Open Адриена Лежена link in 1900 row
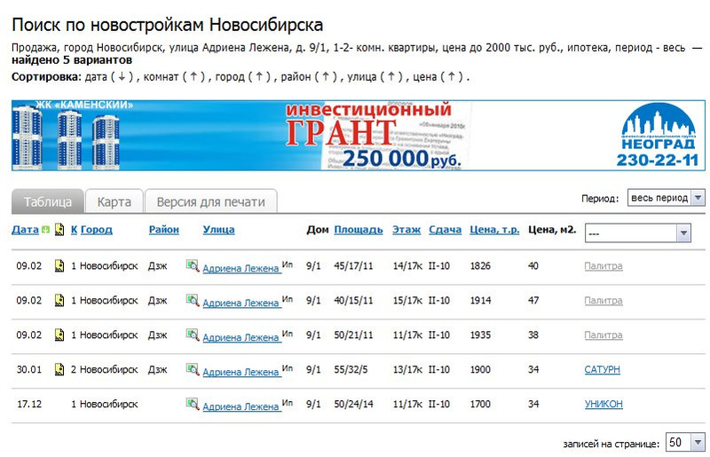 pyautogui.click(x=241, y=372)
